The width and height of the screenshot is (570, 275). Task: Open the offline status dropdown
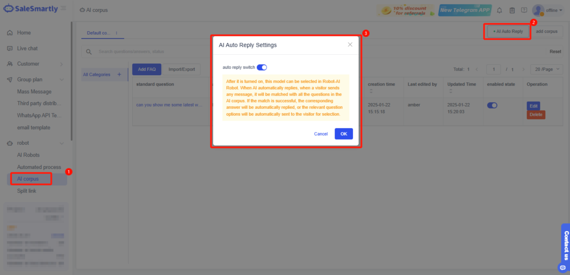tap(554, 10)
